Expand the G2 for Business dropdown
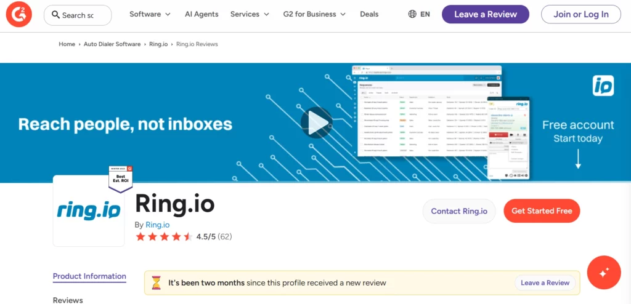Screen dimensions: 631x304 (315, 14)
